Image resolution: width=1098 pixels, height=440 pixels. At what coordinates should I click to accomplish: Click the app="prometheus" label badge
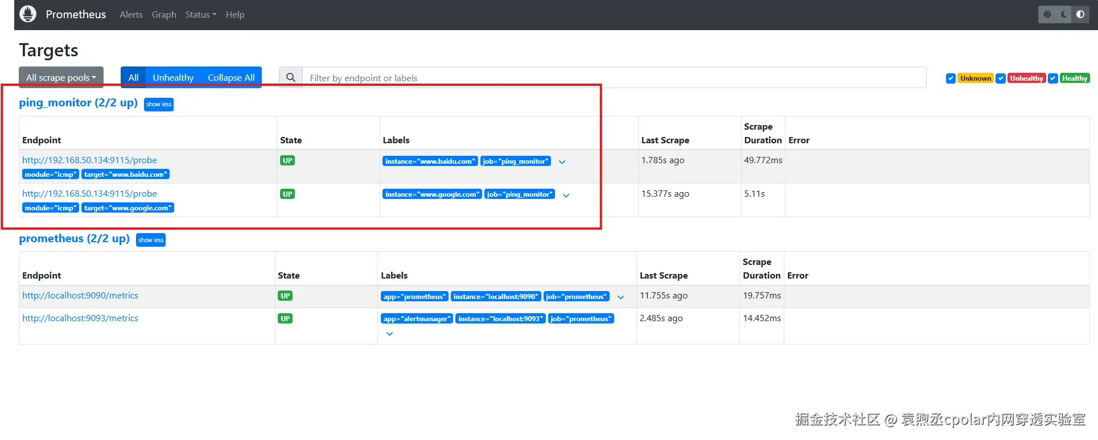coord(414,297)
